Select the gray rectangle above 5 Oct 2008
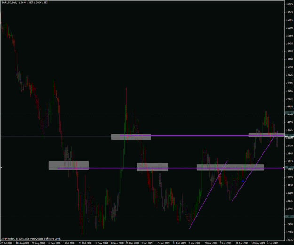The image size is (294, 245). pos(69,166)
